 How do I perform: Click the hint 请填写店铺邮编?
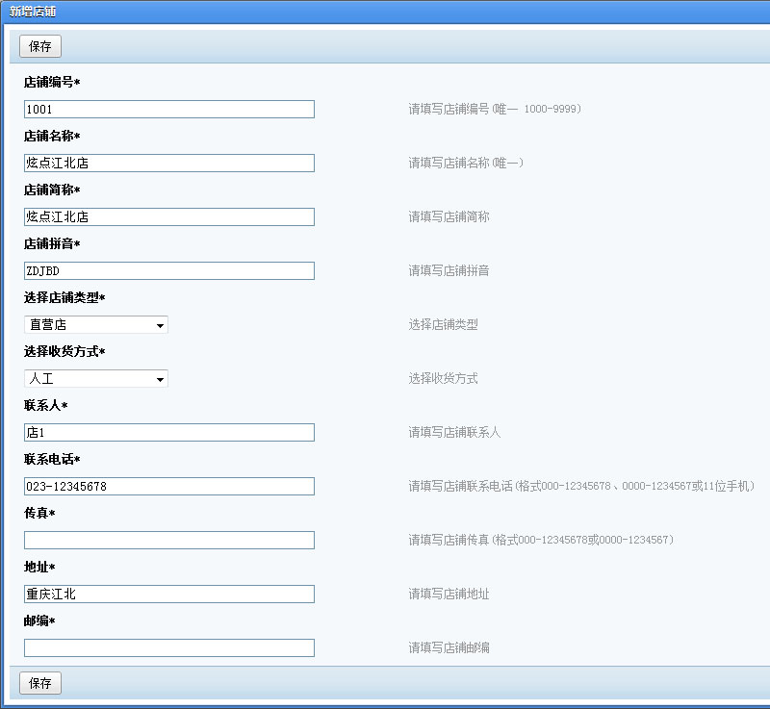pos(449,647)
